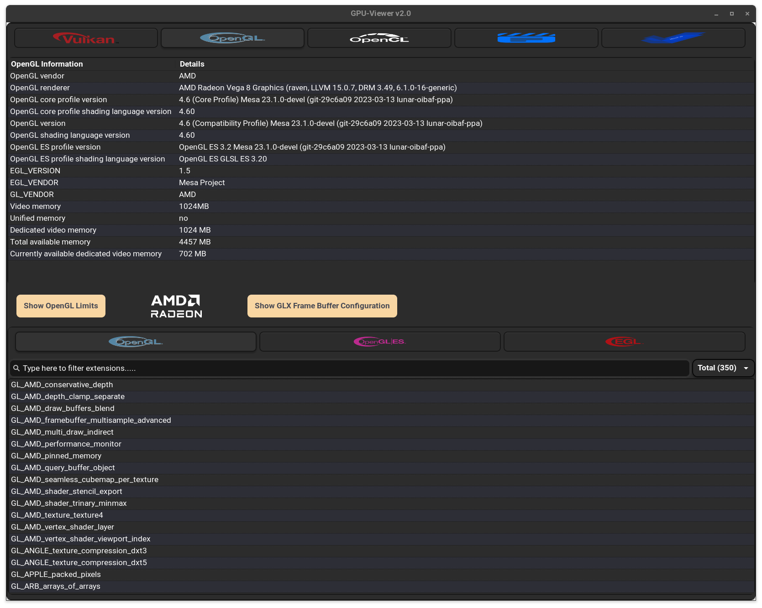Maximize the GPU-Viewer window

[732, 14]
